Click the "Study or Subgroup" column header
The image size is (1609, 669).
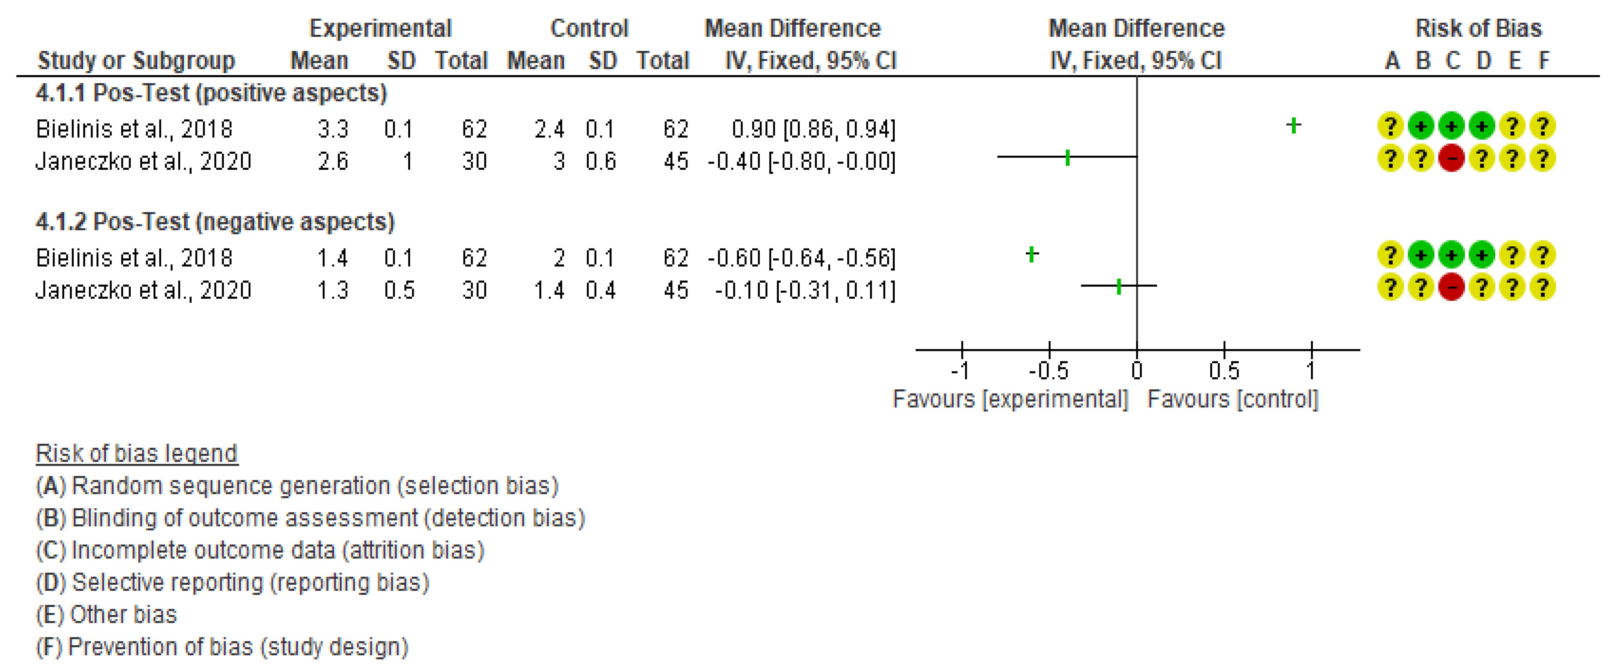[x=136, y=61]
